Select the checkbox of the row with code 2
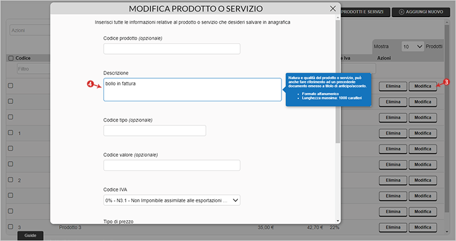This screenshot has height=241, width=456. [x=10, y=180]
